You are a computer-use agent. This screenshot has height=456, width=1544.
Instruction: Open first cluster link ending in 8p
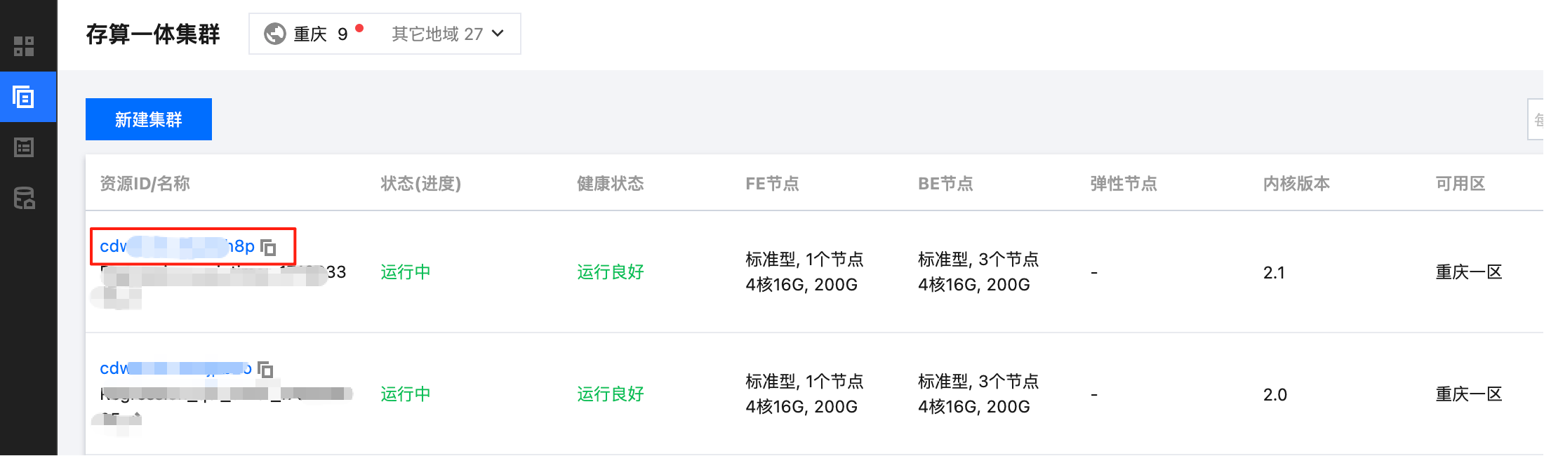pyautogui.click(x=177, y=246)
